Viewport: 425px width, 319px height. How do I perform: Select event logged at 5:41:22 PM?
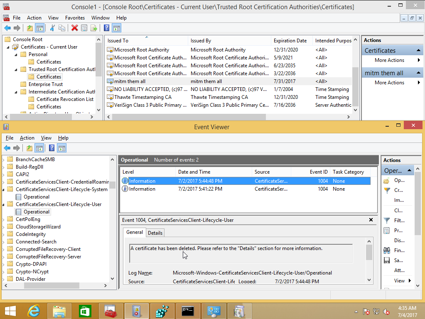[246, 189]
